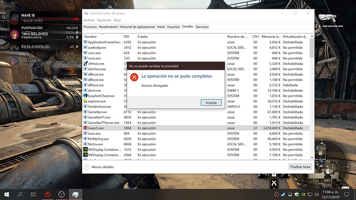Sort by the PID column header
The width and height of the screenshot is (356, 200).
point(126,37)
